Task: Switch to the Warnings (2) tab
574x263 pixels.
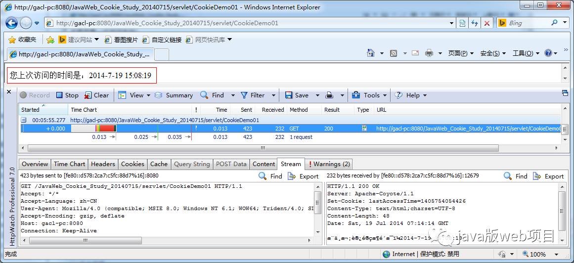Action: 329,164
